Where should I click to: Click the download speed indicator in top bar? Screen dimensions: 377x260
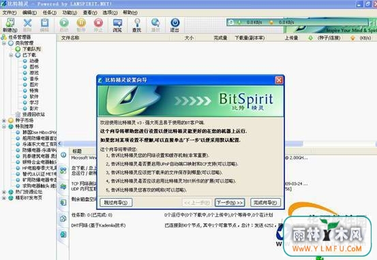(x=250, y=22)
